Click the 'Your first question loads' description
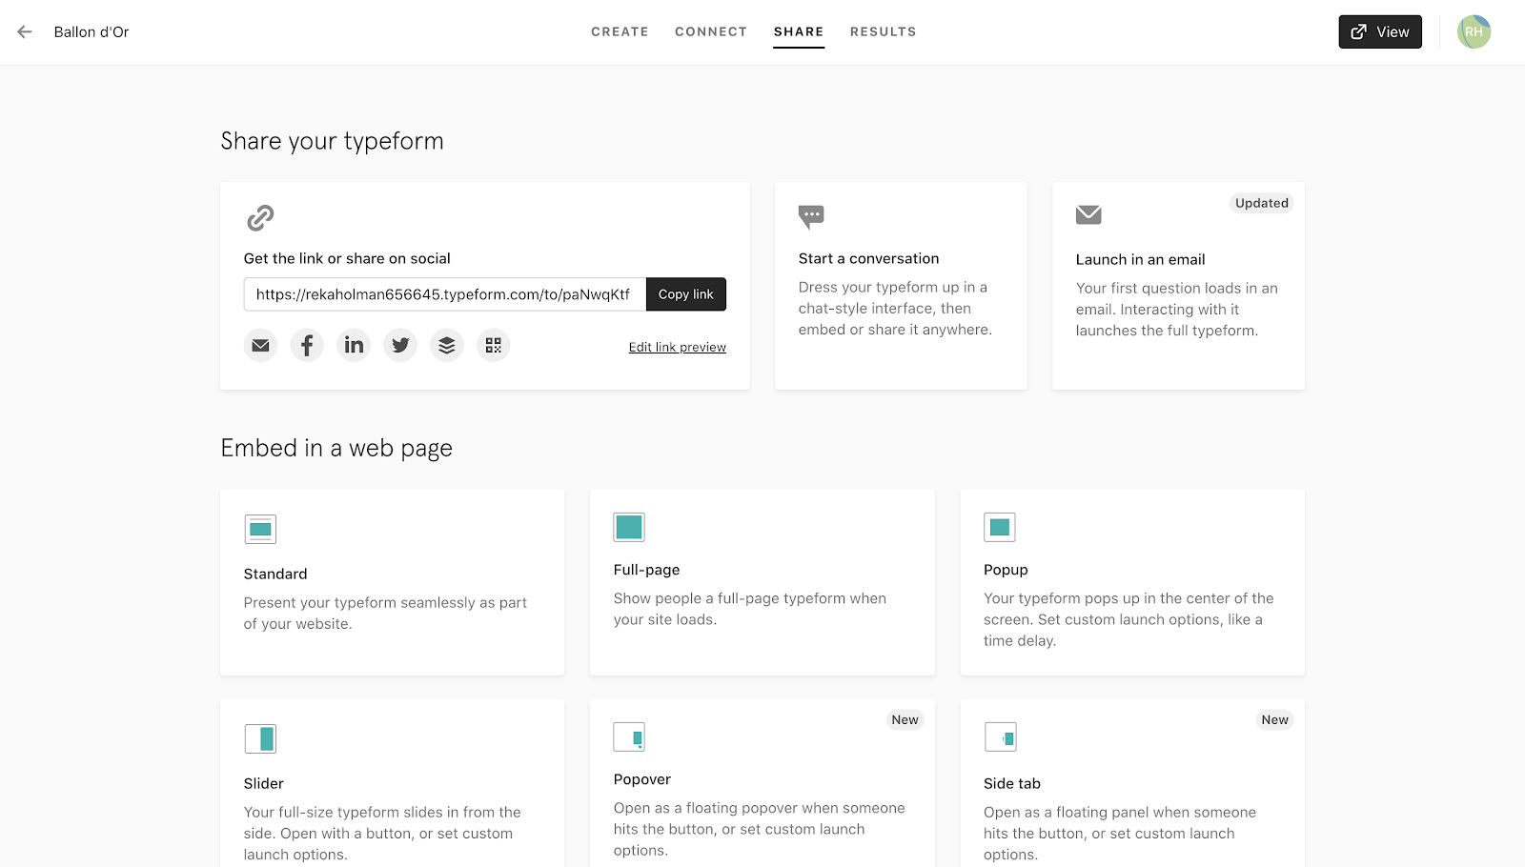1525x867 pixels. (x=1177, y=310)
